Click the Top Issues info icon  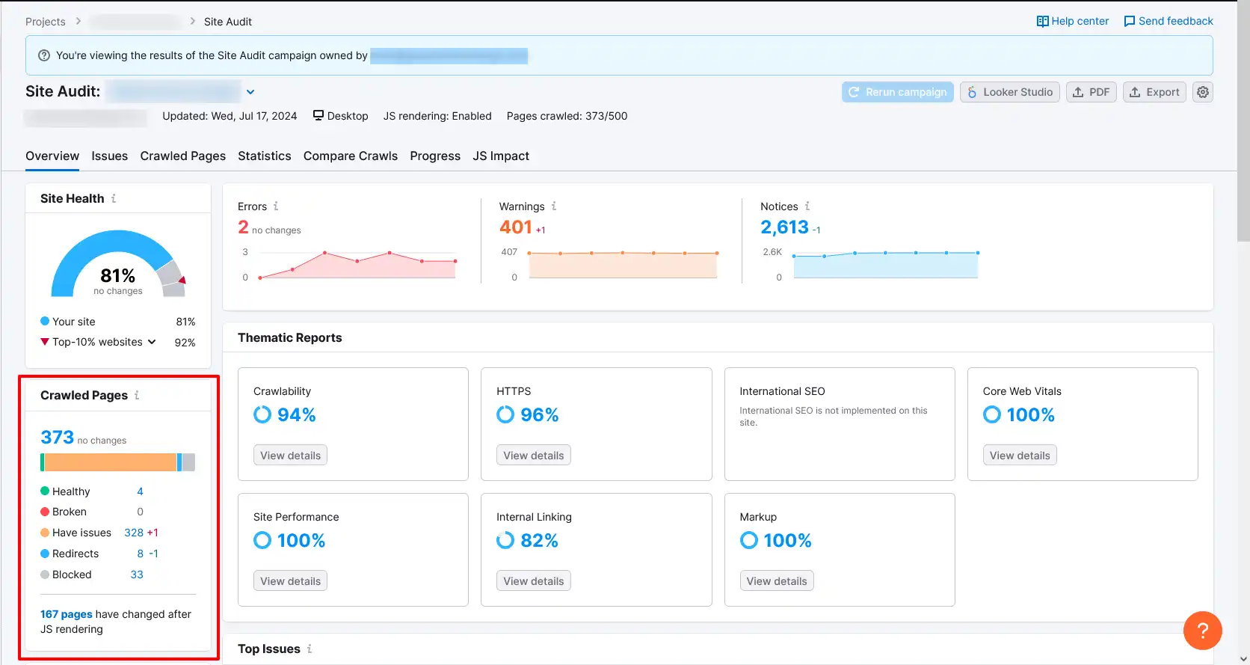tap(310, 649)
